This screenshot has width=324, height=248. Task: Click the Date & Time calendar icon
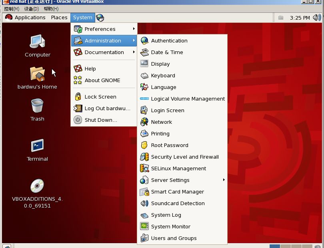click(144, 52)
